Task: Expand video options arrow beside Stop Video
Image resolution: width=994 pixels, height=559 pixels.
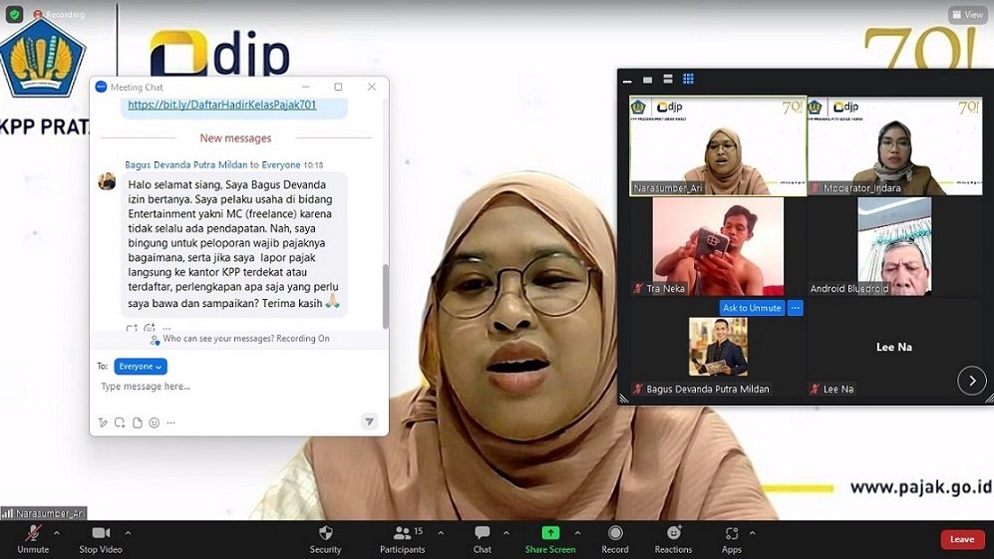Action: [128, 533]
